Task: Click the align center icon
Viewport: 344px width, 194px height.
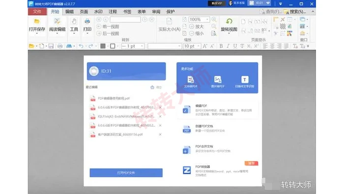Action: click(x=272, y=46)
